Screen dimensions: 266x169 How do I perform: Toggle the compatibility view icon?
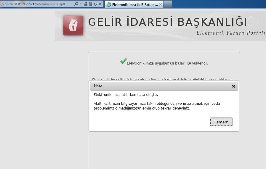tap(91, 4)
